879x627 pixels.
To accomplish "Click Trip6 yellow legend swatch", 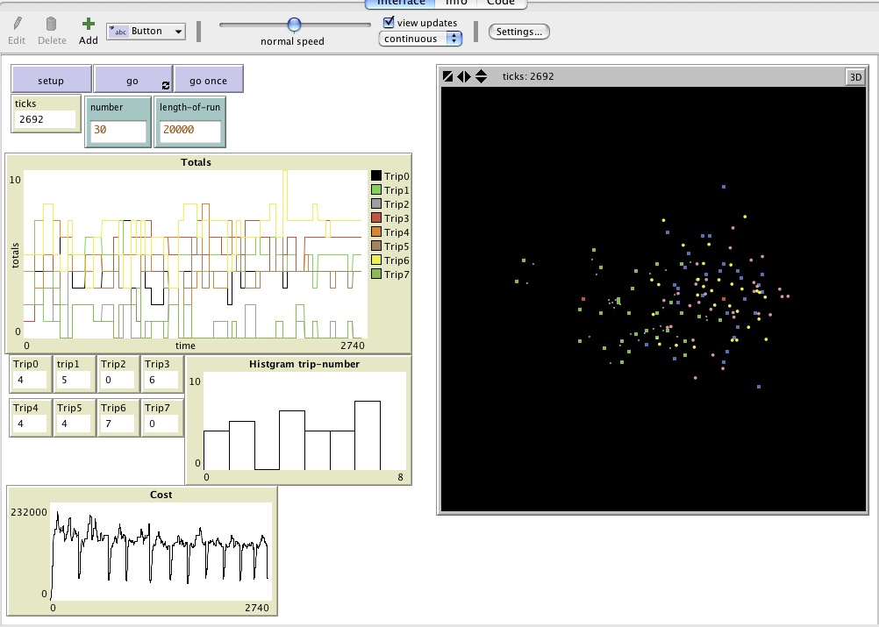I will pos(376,260).
